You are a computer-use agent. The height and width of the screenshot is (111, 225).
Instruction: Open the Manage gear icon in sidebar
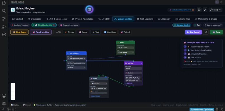coord(4,104)
